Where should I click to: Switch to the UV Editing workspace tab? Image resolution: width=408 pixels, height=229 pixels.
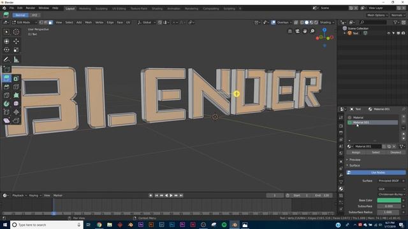point(119,8)
